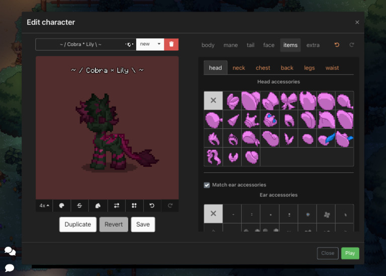Viewport: 386px width, 276px height.
Task: Open the global chat double-bubble icon
Action: click(10, 251)
